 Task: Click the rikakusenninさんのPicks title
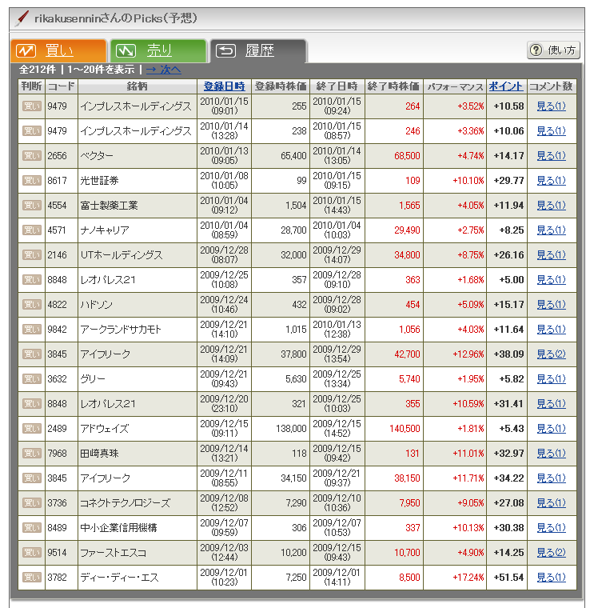116,18
